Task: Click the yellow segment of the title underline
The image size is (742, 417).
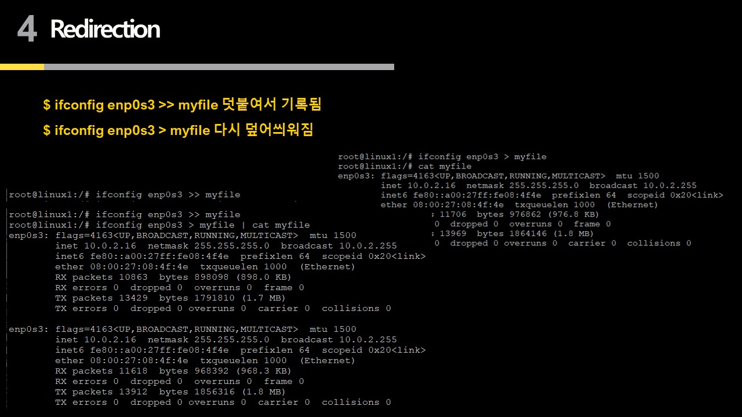Action: (x=22, y=67)
